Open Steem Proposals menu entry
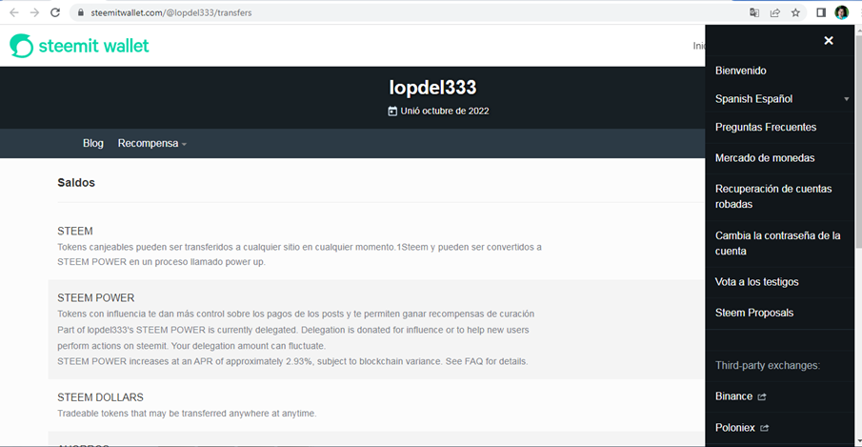 pyautogui.click(x=753, y=313)
